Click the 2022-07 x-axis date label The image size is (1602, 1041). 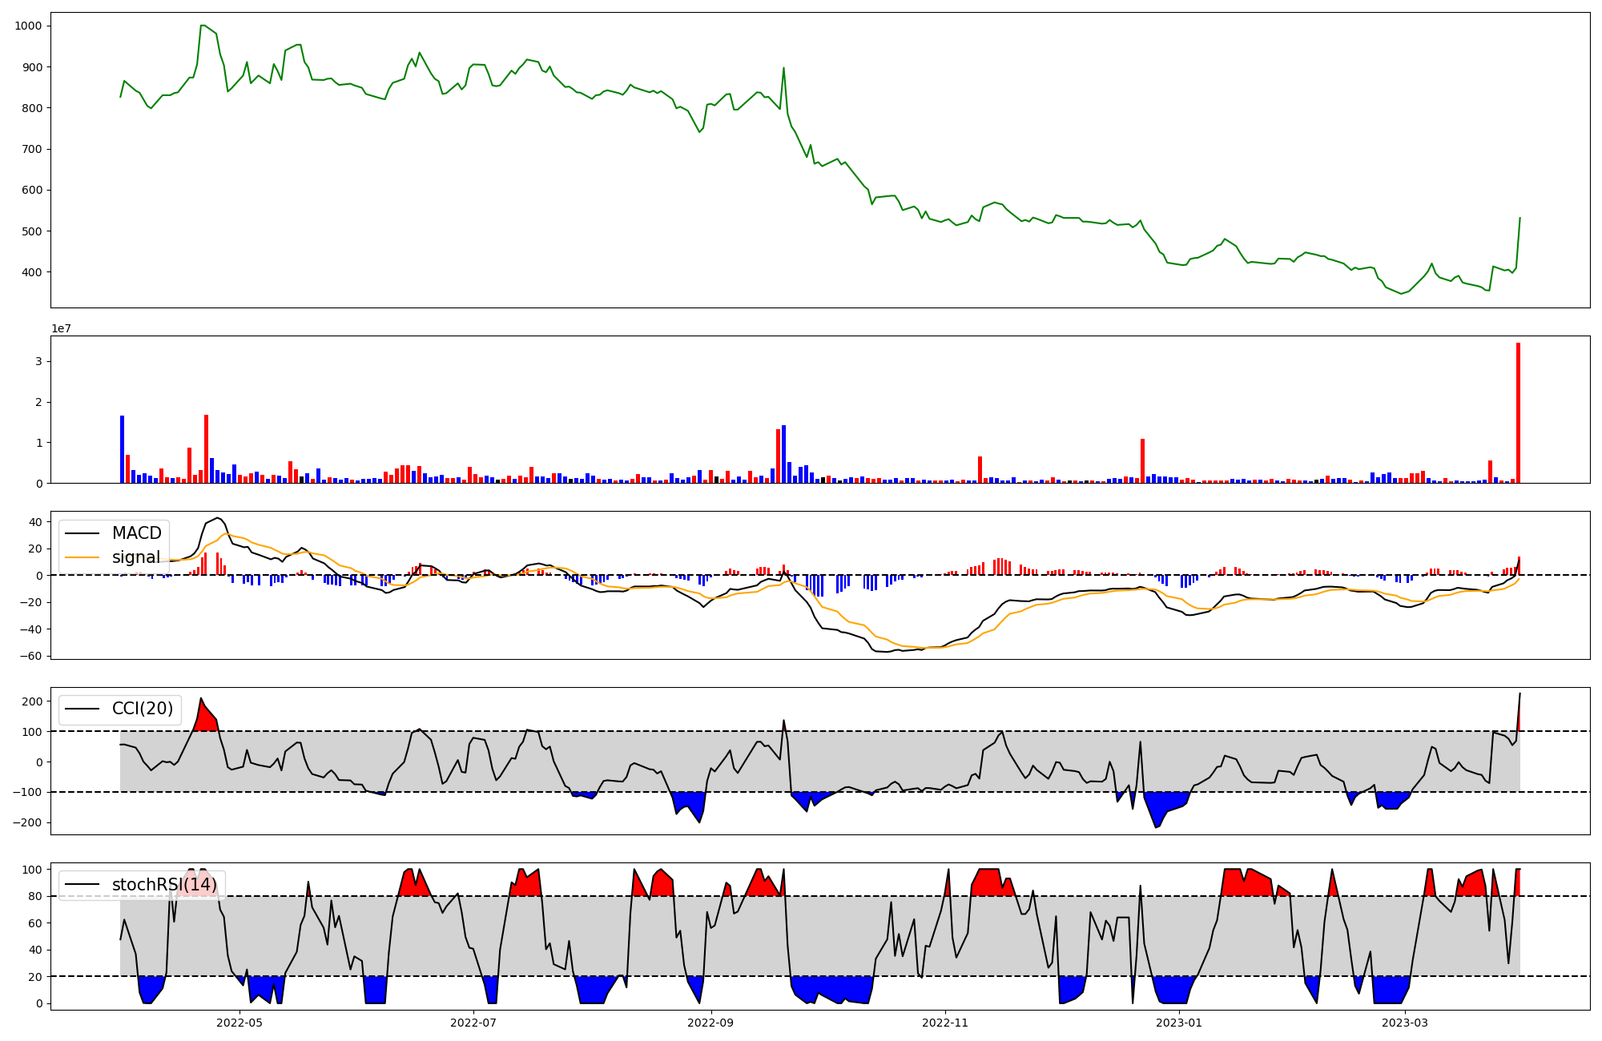pyautogui.click(x=473, y=1023)
